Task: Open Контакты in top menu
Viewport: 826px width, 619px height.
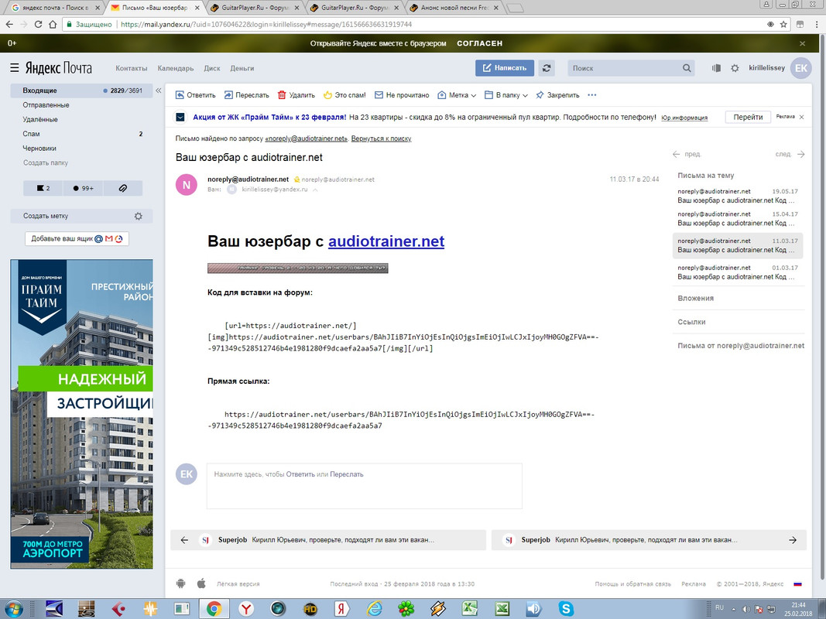Action: [x=131, y=68]
